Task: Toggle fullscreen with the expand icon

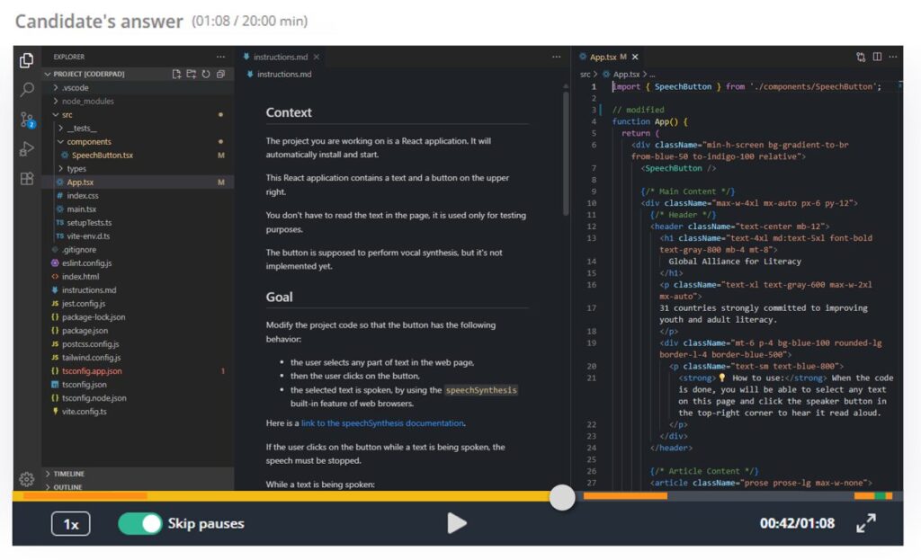Action: tap(867, 523)
